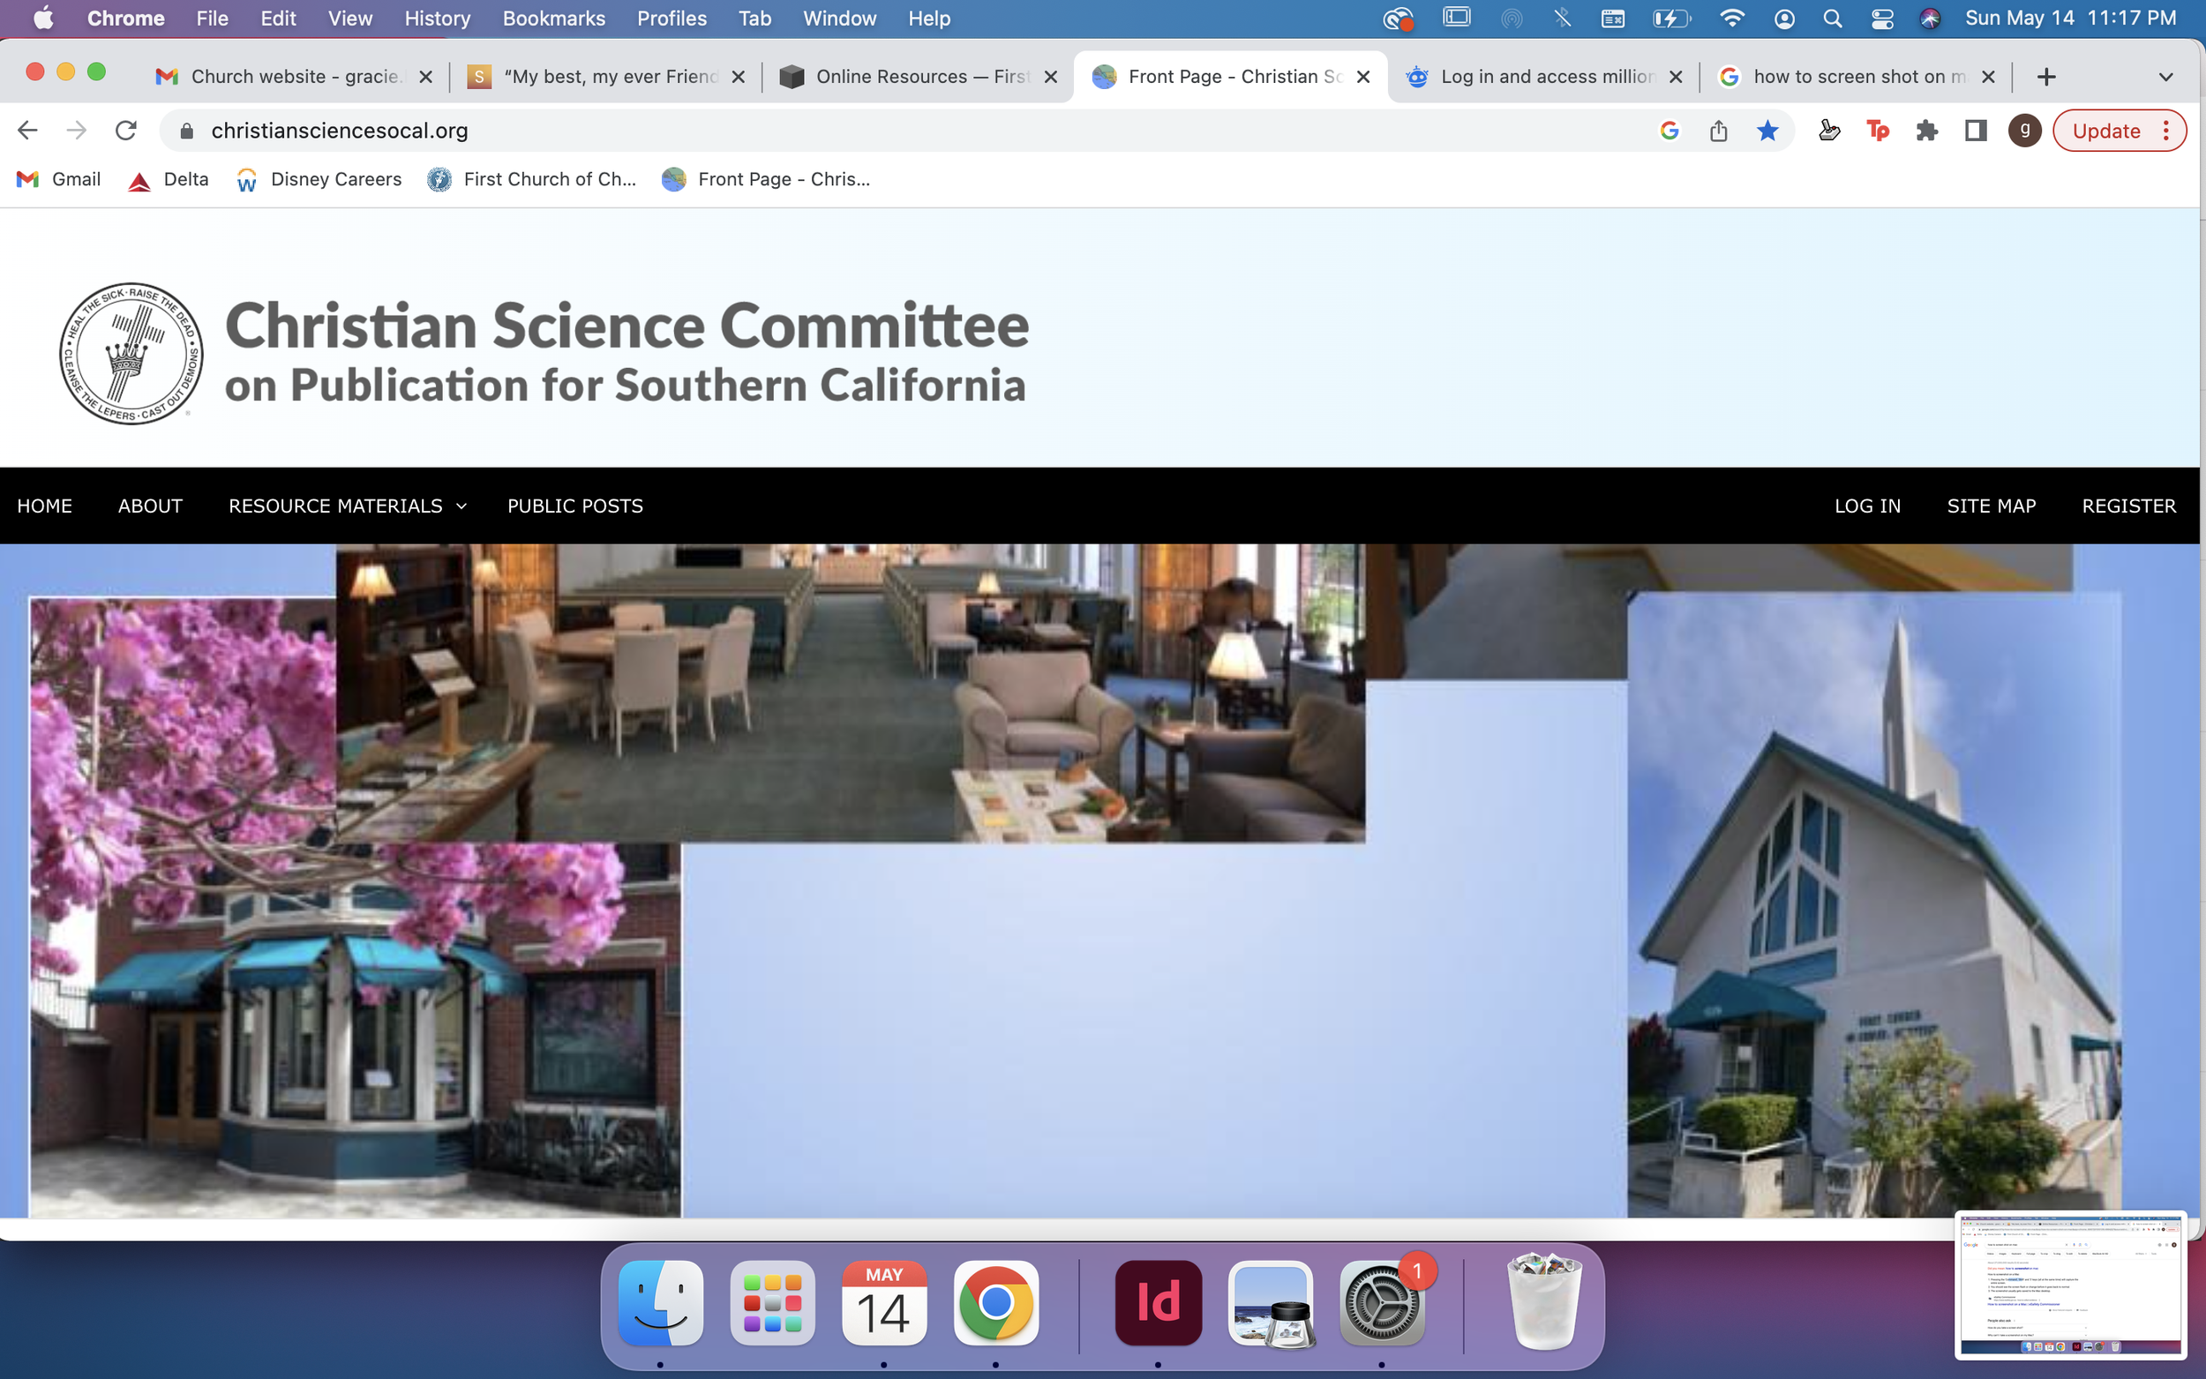Click the red Tp extension icon
The height and width of the screenshot is (1379, 2206).
coord(1877,131)
